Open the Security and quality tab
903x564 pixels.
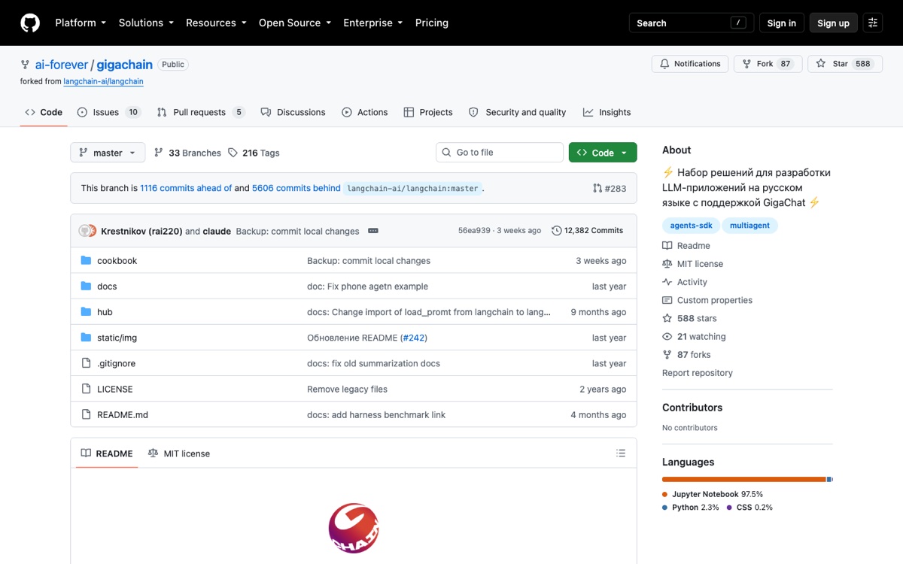[518, 112]
